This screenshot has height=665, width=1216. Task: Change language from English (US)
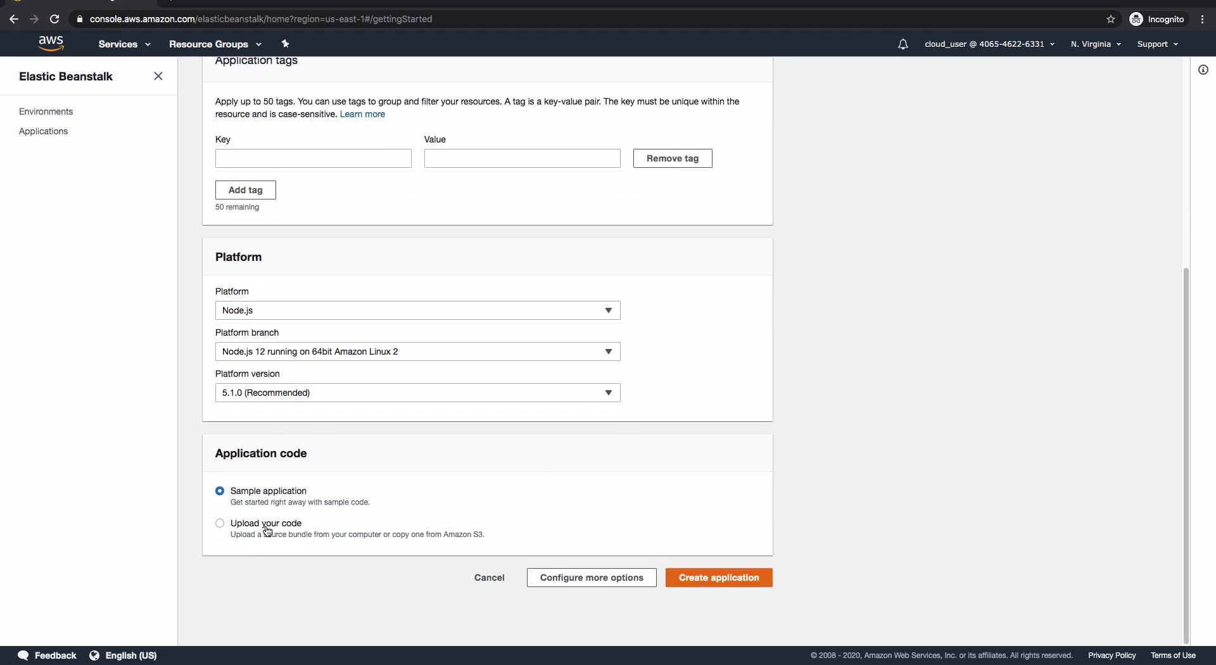click(x=131, y=655)
